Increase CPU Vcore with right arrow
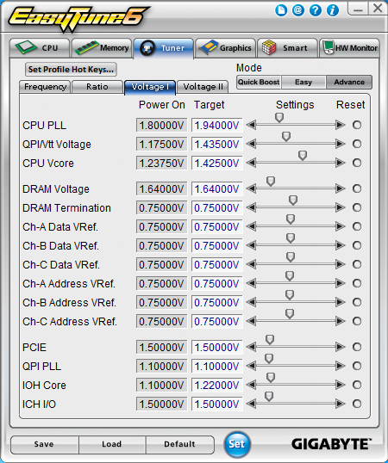The width and height of the screenshot is (388, 463). [x=340, y=163]
